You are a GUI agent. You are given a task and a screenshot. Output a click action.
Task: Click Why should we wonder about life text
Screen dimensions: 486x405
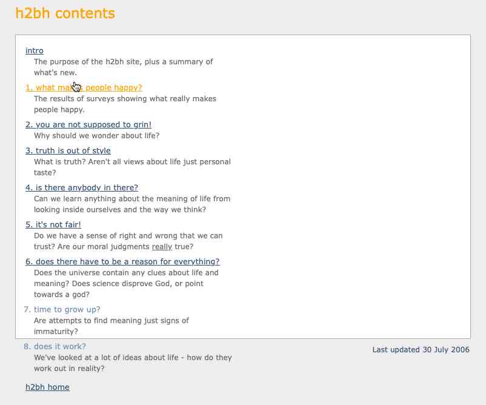97,136
